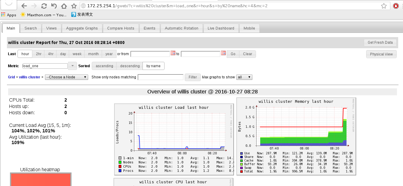Click the Get Fresh Data button
Screen dimensions: 403x186
click(380, 43)
